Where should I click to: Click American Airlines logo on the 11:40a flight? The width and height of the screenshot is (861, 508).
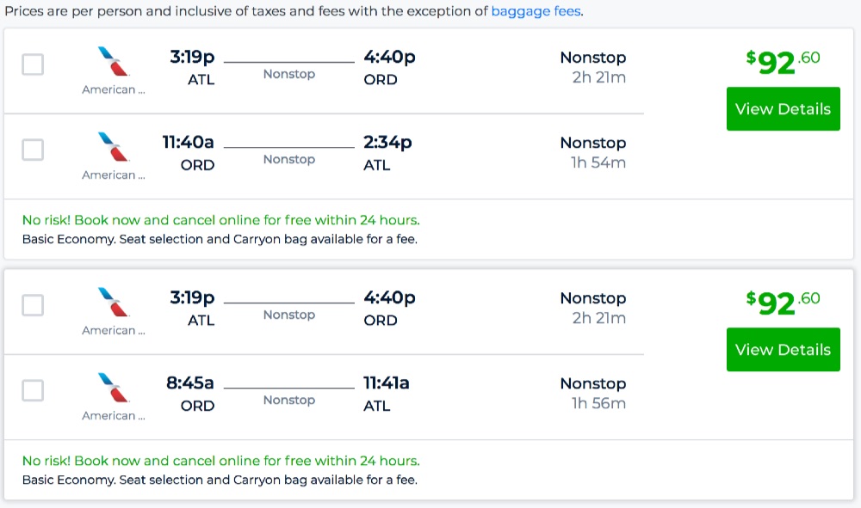tap(114, 147)
